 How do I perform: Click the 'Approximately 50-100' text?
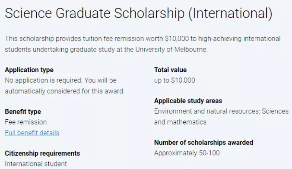click(x=187, y=153)
